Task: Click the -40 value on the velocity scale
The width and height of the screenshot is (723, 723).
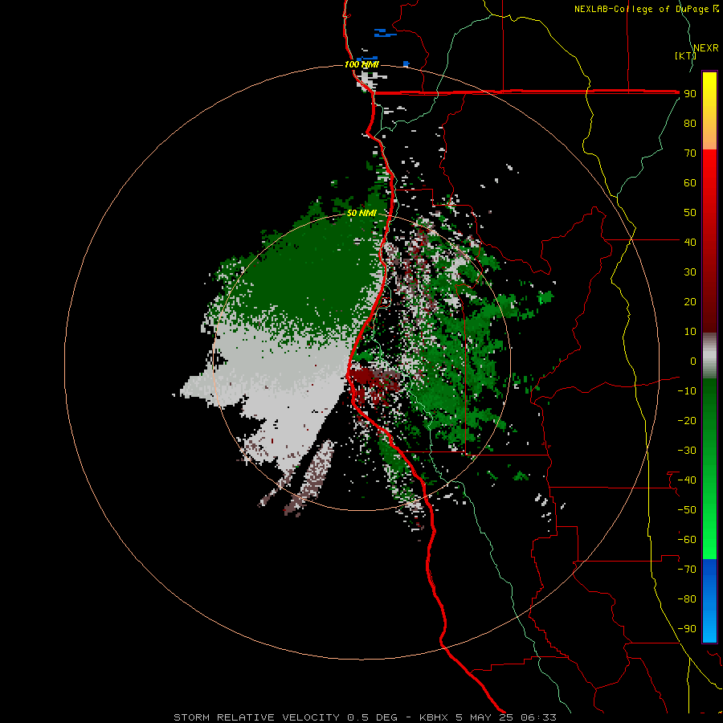Action: pyautogui.click(x=687, y=480)
